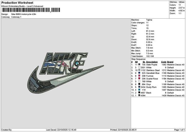Click the Slate Purple color swatch
The image size is (186, 132).
pos(139,64)
